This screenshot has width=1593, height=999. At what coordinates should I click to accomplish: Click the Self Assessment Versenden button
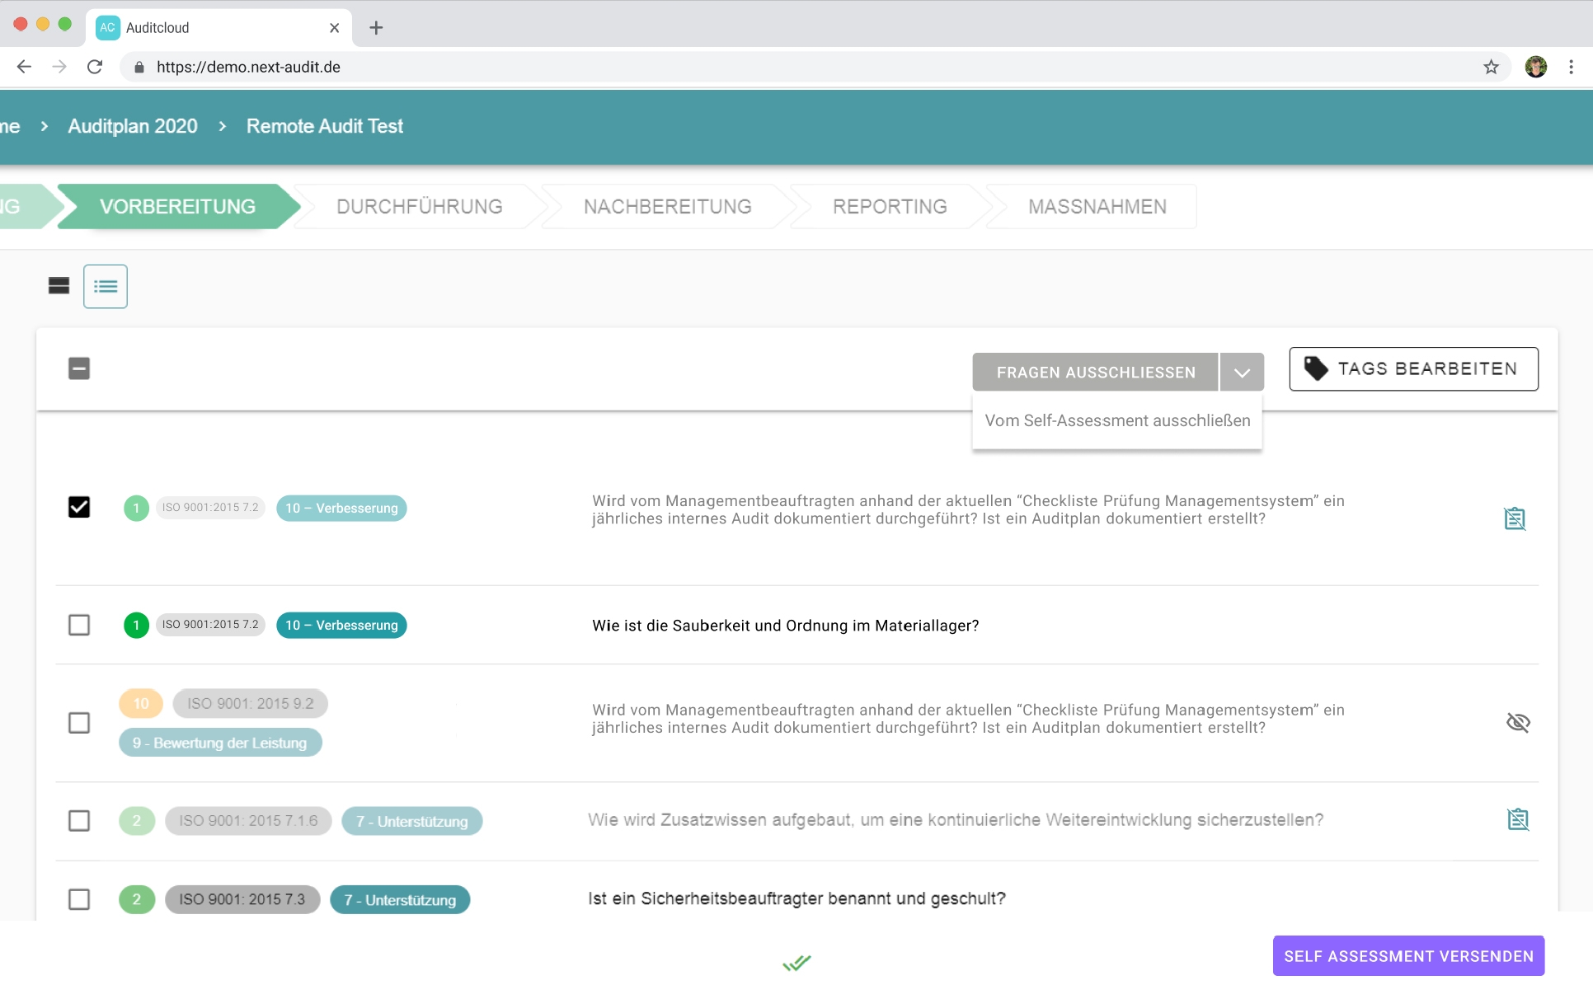(x=1409, y=955)
